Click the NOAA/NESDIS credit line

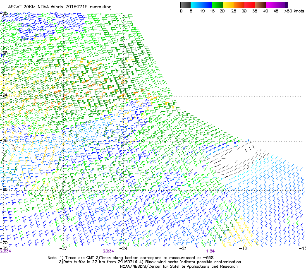[179, 267]
